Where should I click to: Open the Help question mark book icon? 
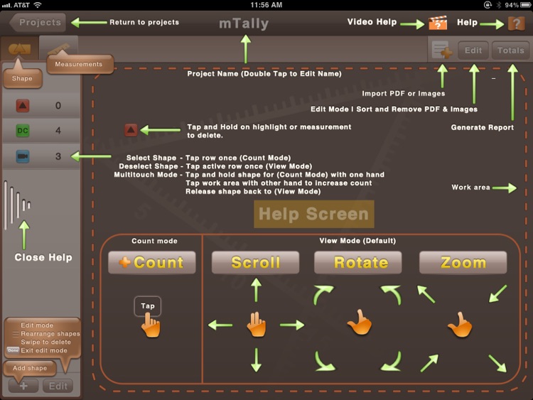517,23
